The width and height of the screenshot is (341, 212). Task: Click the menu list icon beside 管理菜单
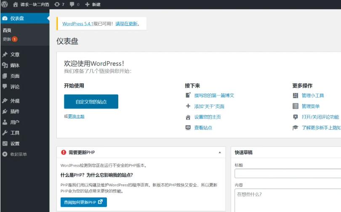[x=296, y=106]
